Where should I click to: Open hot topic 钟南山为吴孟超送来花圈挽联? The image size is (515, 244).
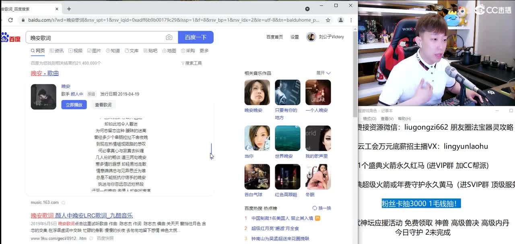click(x=280, y=238)
